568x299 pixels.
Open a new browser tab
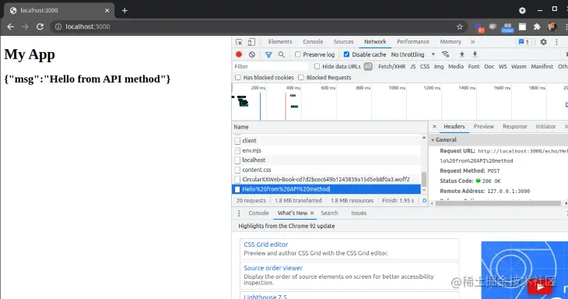(124, 10)
